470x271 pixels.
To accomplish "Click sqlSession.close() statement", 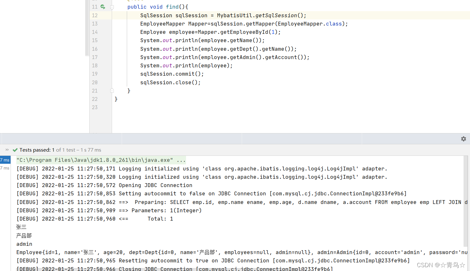I will click(x=170, y=82).
